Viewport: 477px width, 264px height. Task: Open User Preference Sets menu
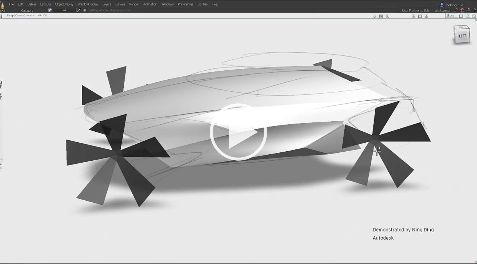416,11
